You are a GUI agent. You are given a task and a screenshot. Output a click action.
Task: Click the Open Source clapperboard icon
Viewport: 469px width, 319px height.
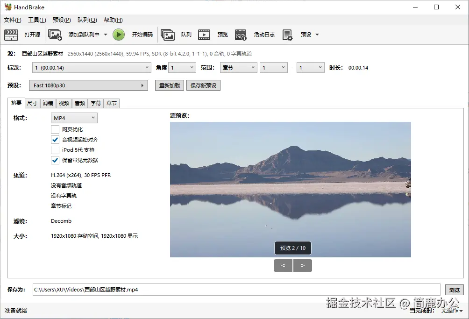(11, 35)
